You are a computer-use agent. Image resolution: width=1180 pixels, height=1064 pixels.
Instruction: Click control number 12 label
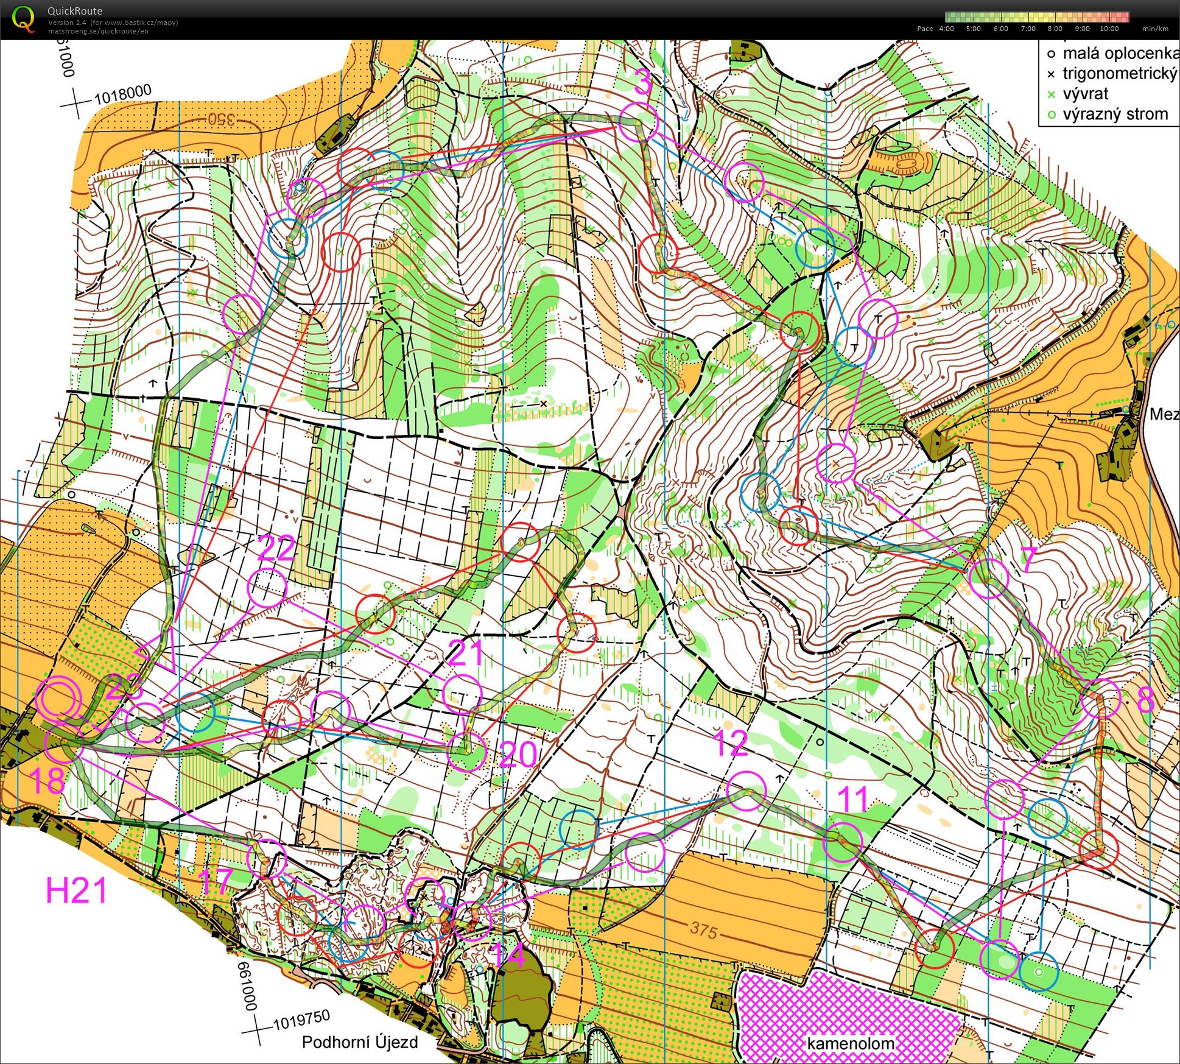pyautogui.click(x=729, y=742)
